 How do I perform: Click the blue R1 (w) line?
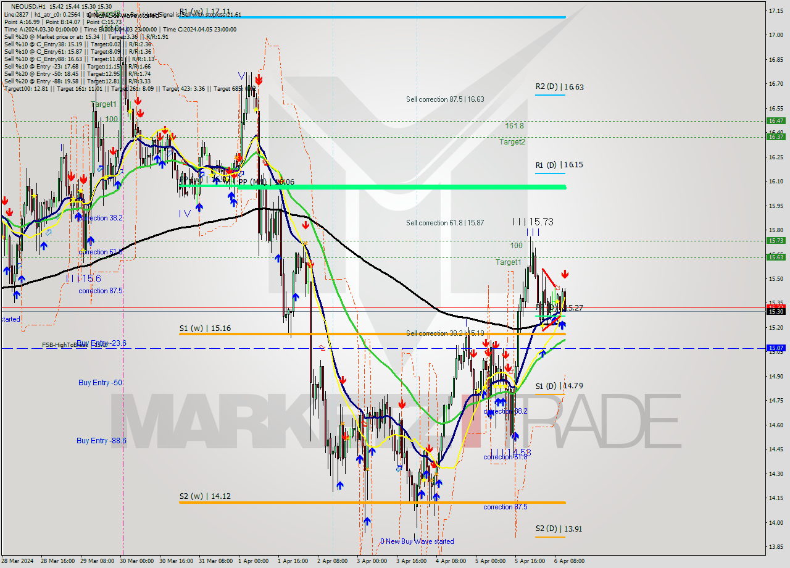[x=372, y=17]
